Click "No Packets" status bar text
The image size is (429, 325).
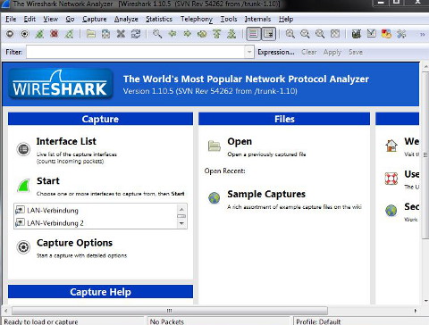[167, 321]
